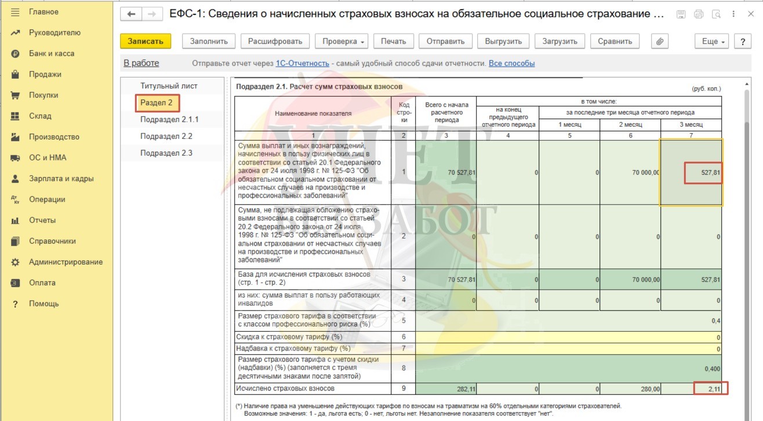Go forward with the right arrow button

[x=152, y=14]
